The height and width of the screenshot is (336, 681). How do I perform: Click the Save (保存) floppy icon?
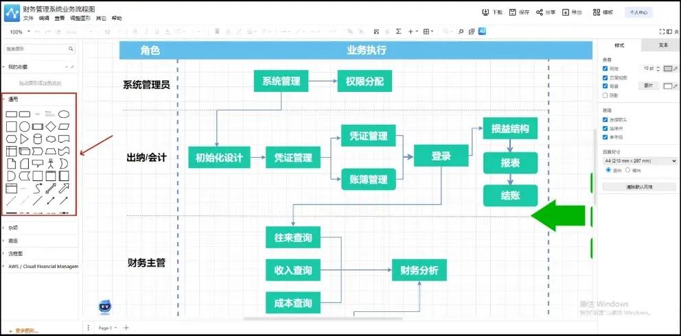513,12
